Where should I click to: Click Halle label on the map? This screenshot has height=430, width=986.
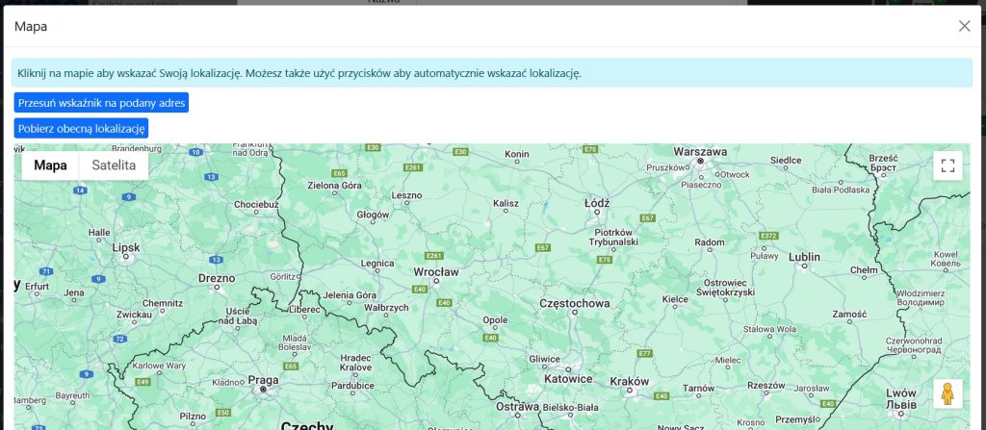click(99, 232)
